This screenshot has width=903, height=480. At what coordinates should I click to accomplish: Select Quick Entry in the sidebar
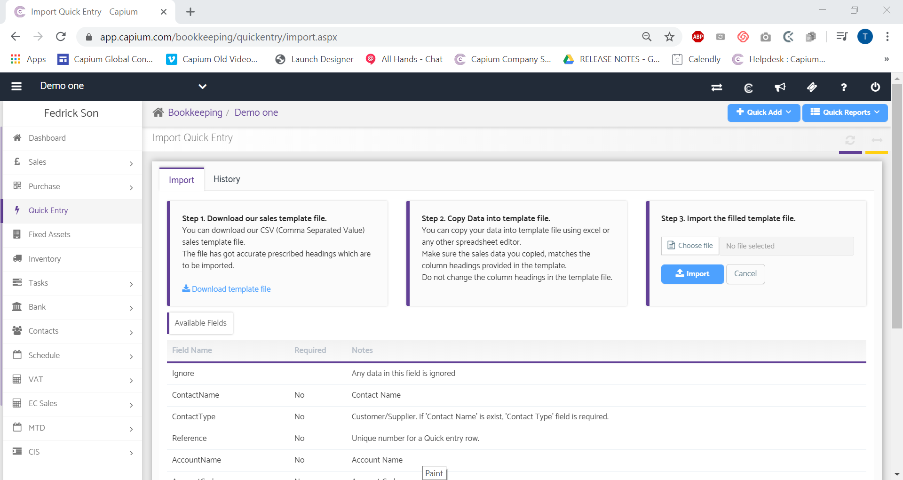coord(73,211)
